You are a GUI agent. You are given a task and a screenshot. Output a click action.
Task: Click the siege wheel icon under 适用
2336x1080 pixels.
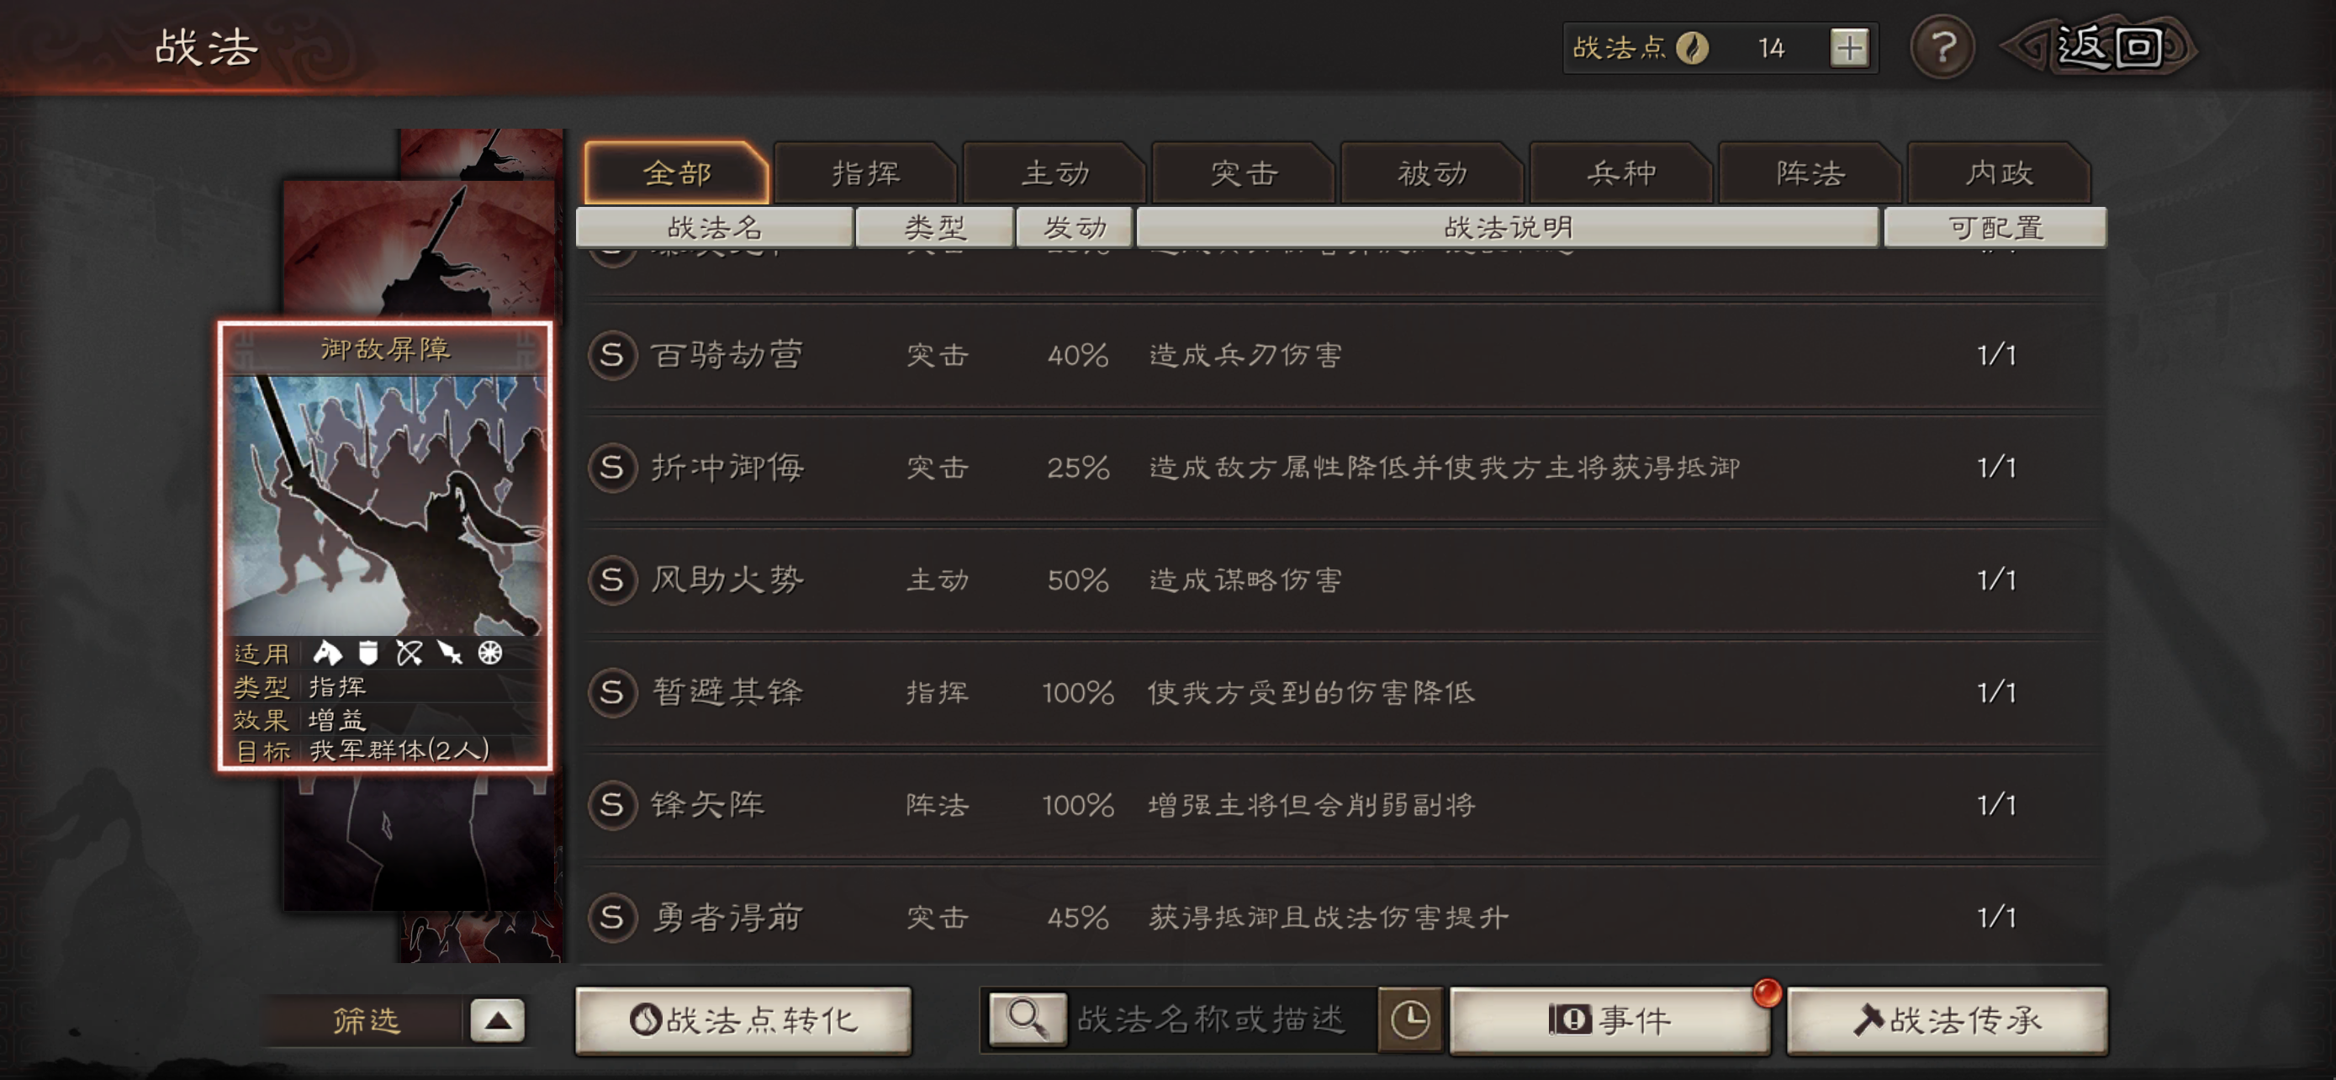[489, 653]
